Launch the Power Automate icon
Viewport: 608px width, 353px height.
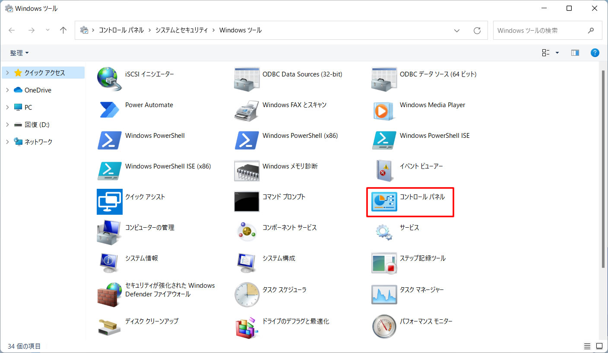tap(109, 110)
